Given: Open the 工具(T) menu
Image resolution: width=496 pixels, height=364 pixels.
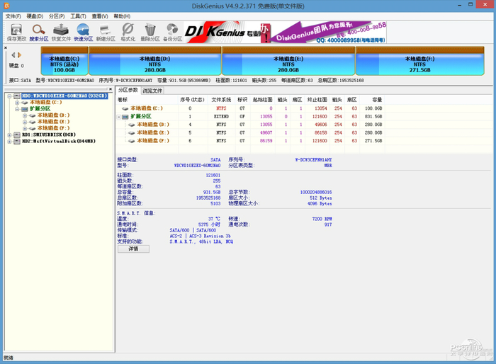Looking at the screenshot, I should pos(78,16).
